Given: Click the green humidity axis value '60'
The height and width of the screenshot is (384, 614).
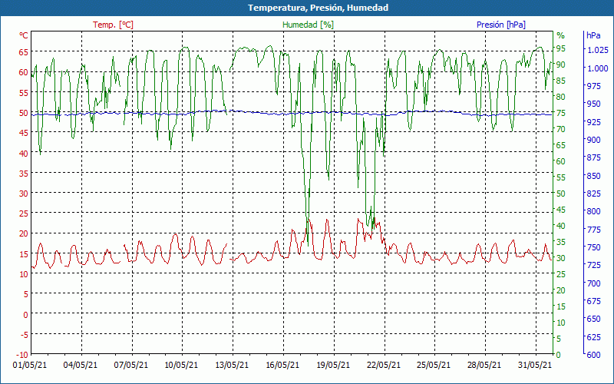Looking at the screenshot, I should [x=561, y=161].
